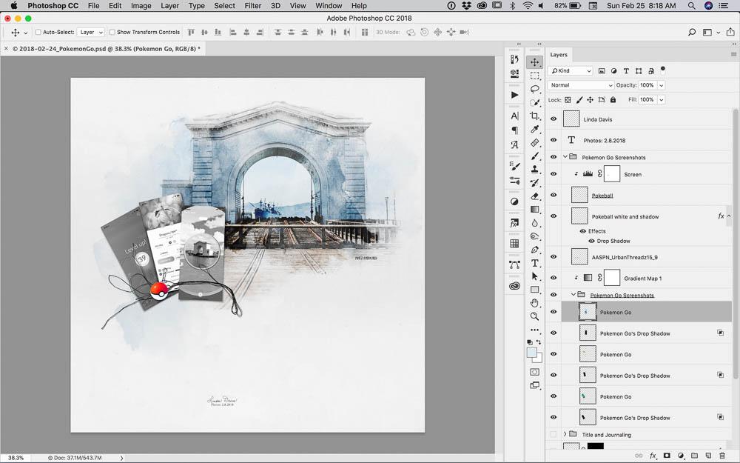Open the Paragraph panel icon
Viewport: 740px width, 463px height.
click(x=514, y=130)
